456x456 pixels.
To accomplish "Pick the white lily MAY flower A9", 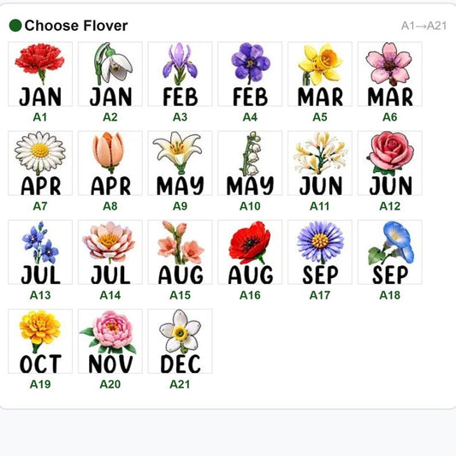I will point(180,163).
